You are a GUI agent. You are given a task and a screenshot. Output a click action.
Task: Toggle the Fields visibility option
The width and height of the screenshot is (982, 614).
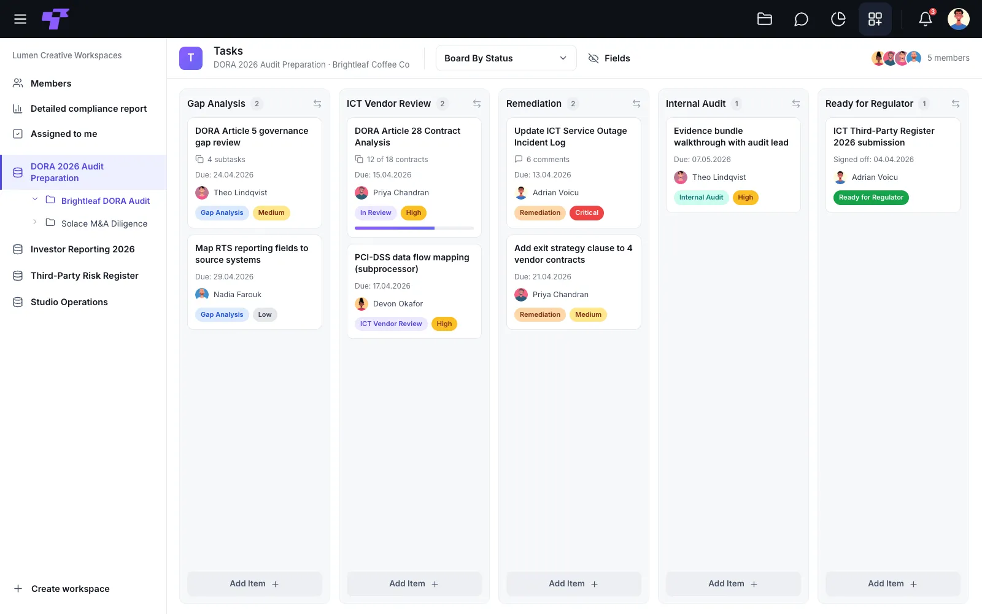coord(609,58)
